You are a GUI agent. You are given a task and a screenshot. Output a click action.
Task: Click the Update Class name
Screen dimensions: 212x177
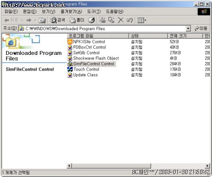[85, 75]
